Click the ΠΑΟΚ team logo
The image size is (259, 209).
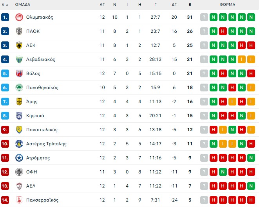pyautogui.click(x=19, y=31)
